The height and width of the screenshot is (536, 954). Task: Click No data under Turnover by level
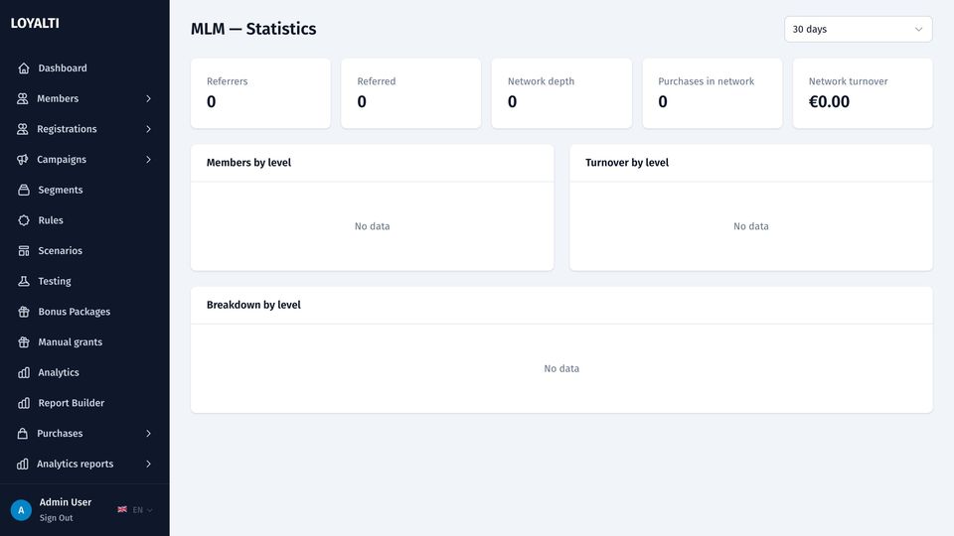click(x=751, y=226)
